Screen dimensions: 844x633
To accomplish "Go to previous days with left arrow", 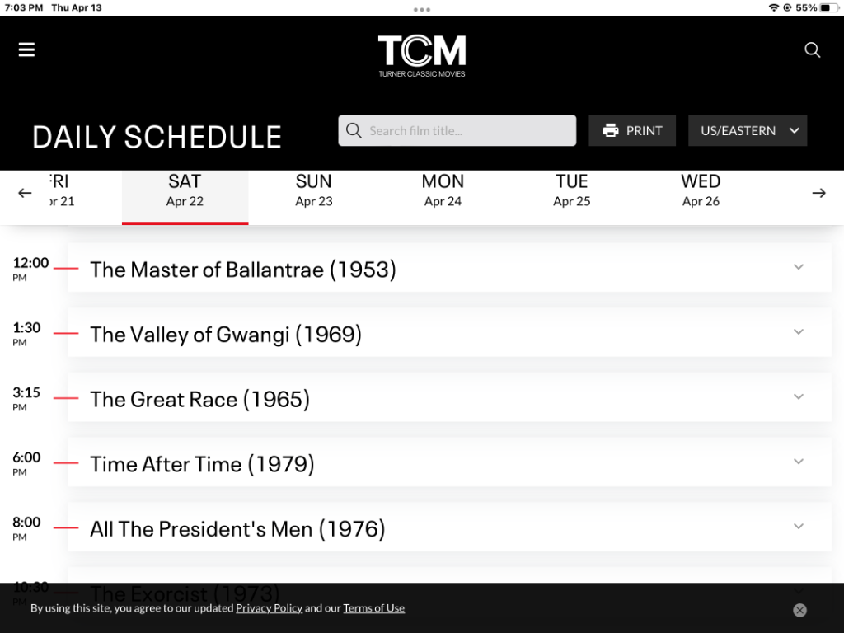I will pos(25,193).
